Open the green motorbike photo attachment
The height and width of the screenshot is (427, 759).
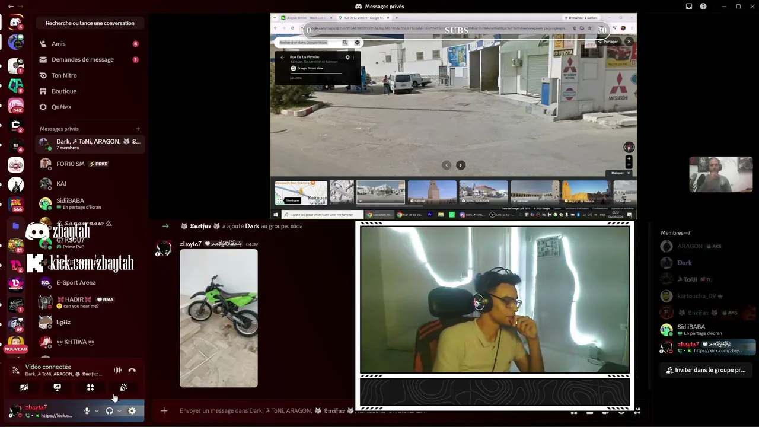219,318
